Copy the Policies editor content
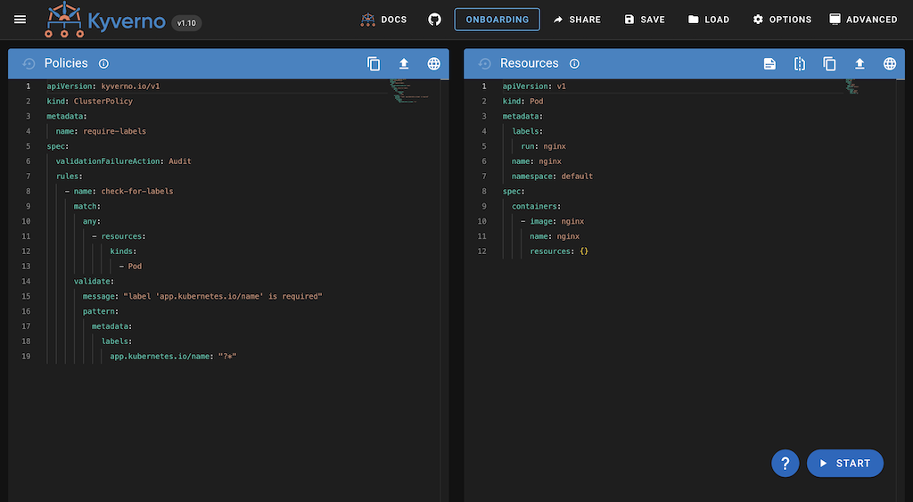Image resolution: width=913 pixels, height=502 pixels. [x=374, y=63]
